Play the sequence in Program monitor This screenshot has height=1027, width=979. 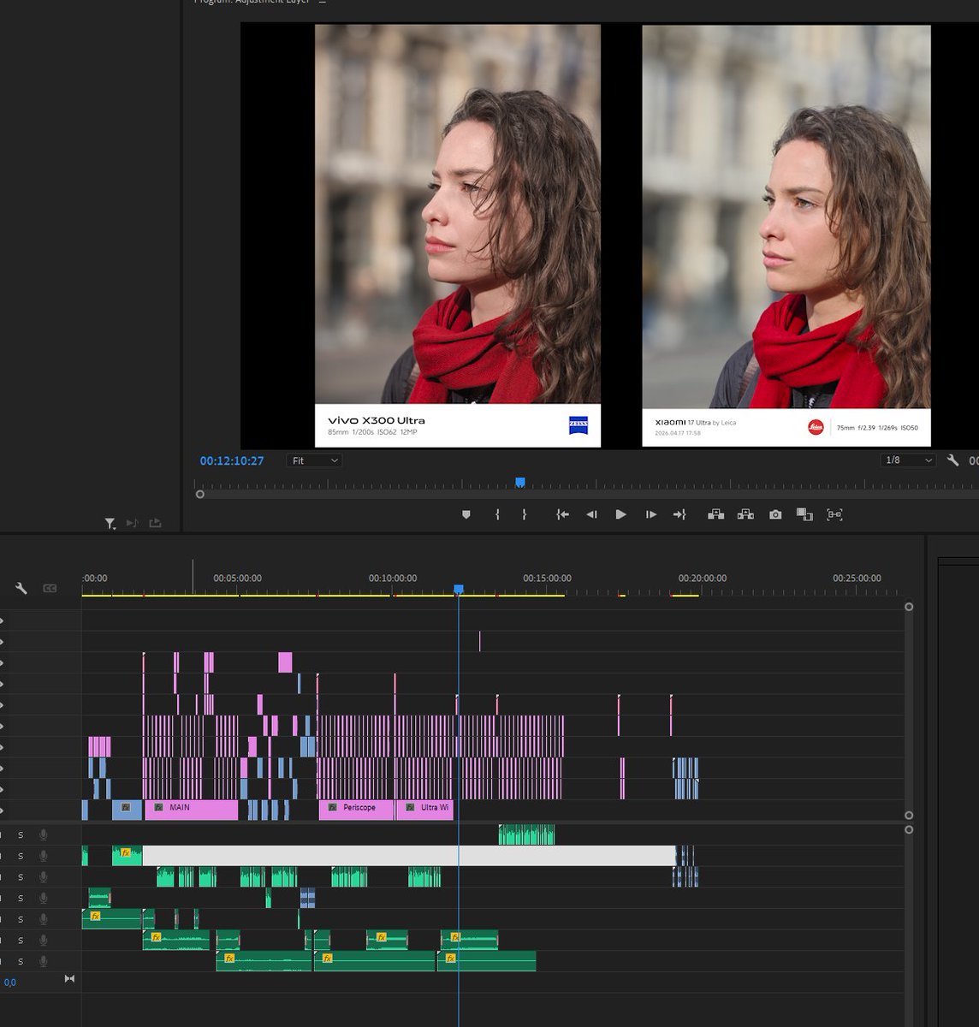(x=621, y=514)
